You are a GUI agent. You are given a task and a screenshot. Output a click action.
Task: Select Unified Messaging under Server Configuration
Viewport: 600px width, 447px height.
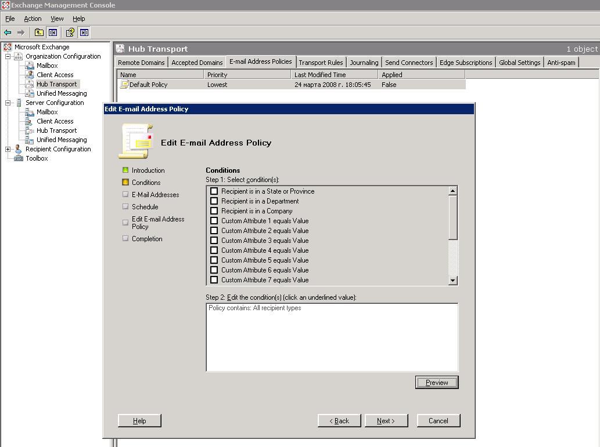click(62, 140)
